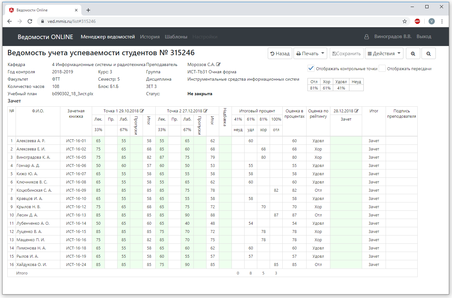The image size is (452, 298).
Task: Open the Действия dropdown menu
Action: (384, 54)
